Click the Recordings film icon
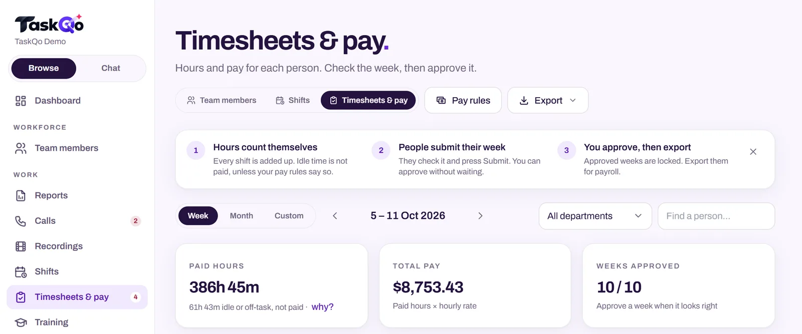 pyautogui.click(x=21, y=246)
